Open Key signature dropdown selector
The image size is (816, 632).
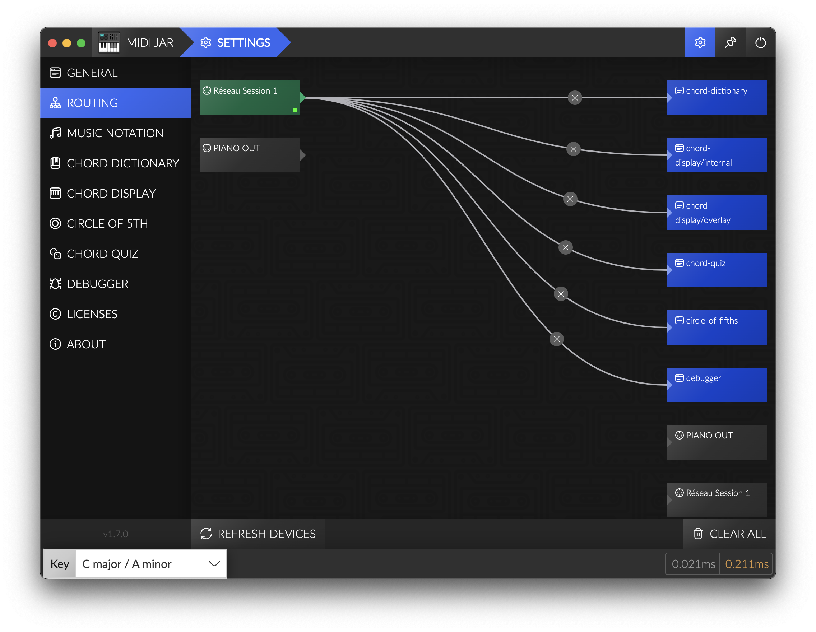(x=148, y=563)
